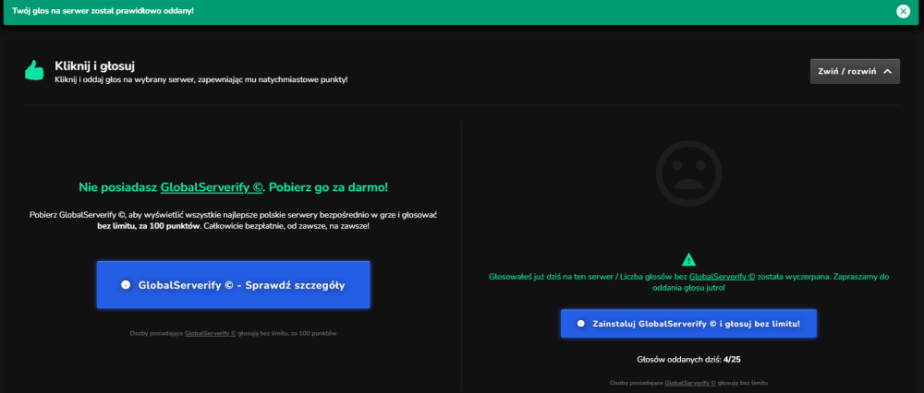Click the thumbs-up icon beside Kliknij i głosuj
This screenshot has height=393, width=924.
[x=35, y=71]
